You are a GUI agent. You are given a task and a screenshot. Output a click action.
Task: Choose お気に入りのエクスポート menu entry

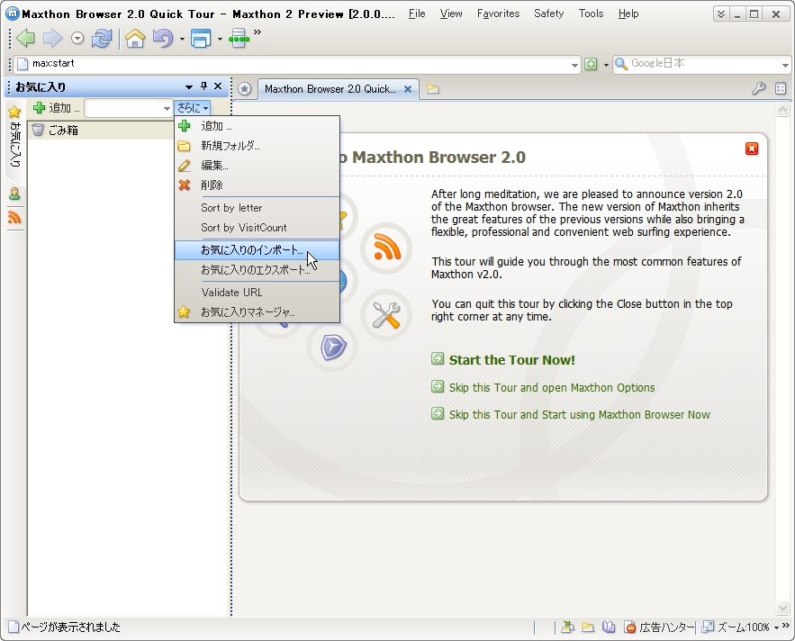tap(257, 270)
